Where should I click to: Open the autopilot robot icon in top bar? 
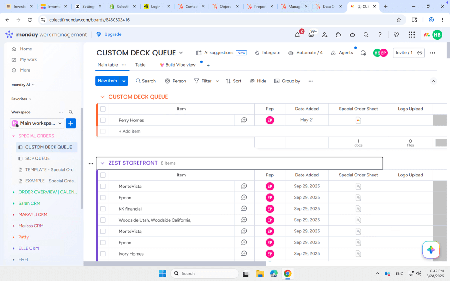coord(352,35)
